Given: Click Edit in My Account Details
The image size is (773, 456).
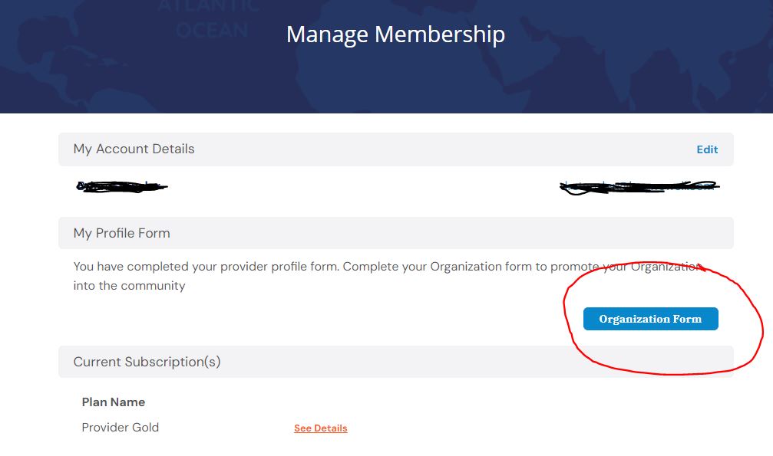Looking at the screenshot, I should tap(707, 149).
